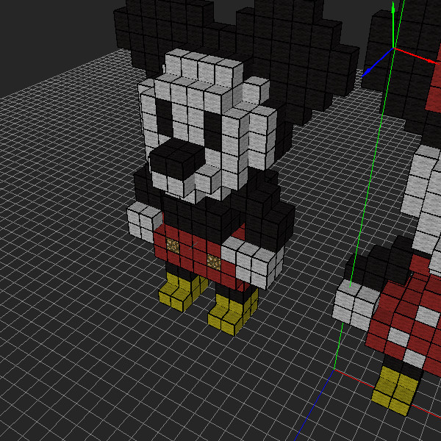Select Mickey's white glove on the right side

[253, 262]
